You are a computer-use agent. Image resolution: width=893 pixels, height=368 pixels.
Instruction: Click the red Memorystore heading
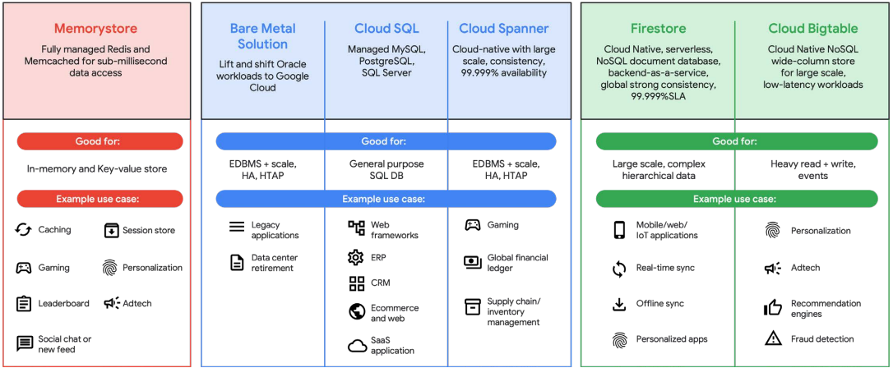point(95,29)
